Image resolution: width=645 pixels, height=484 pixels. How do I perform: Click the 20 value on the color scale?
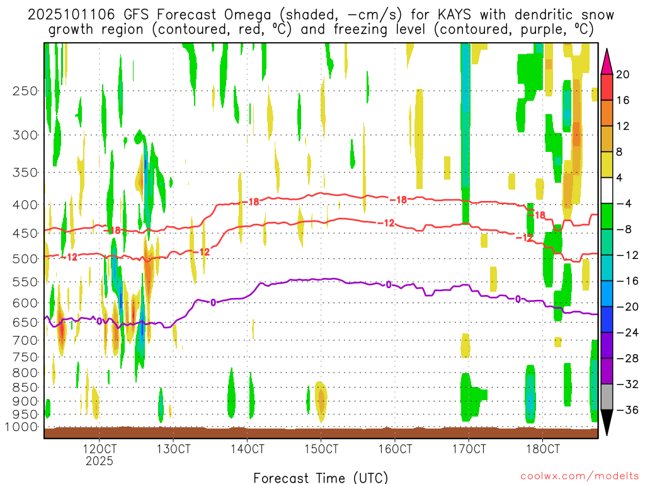point(622,74)
